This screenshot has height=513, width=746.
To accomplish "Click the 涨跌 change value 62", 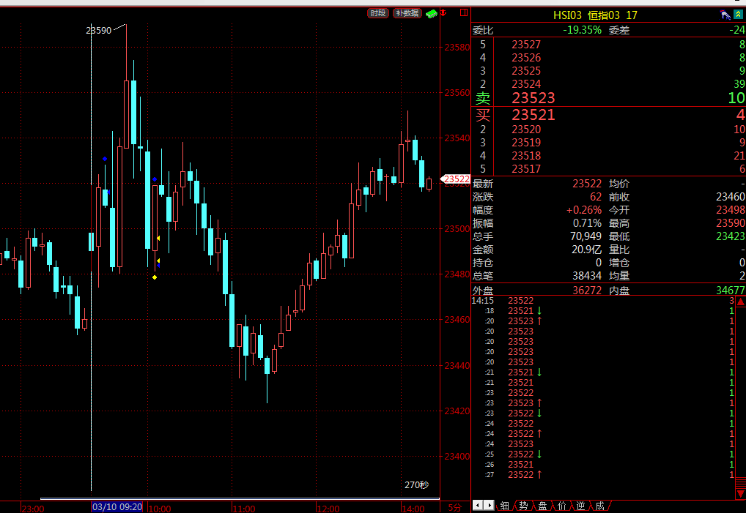I will 596,197.
